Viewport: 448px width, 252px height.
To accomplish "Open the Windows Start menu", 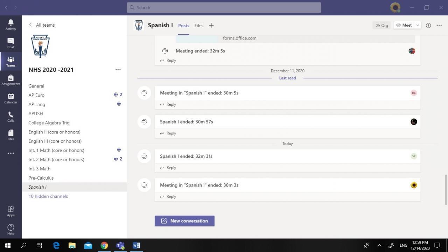I will (x=8, y=245).
